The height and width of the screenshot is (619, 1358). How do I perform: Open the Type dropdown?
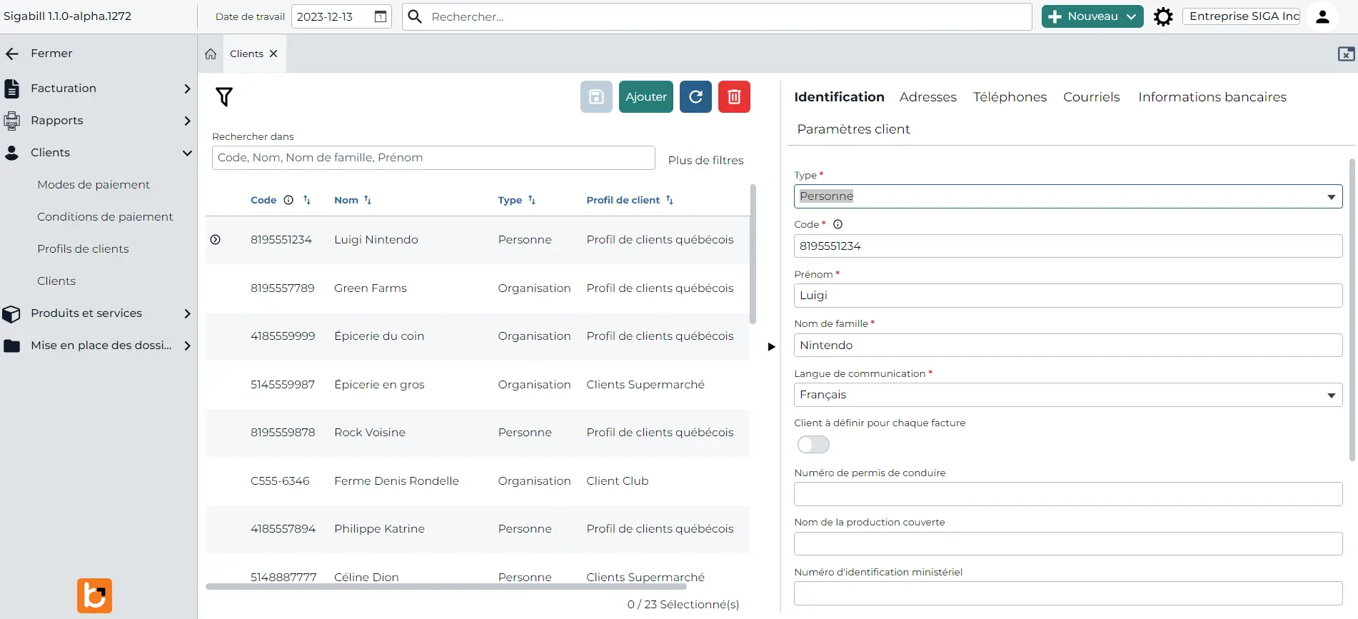(1068, 196)
